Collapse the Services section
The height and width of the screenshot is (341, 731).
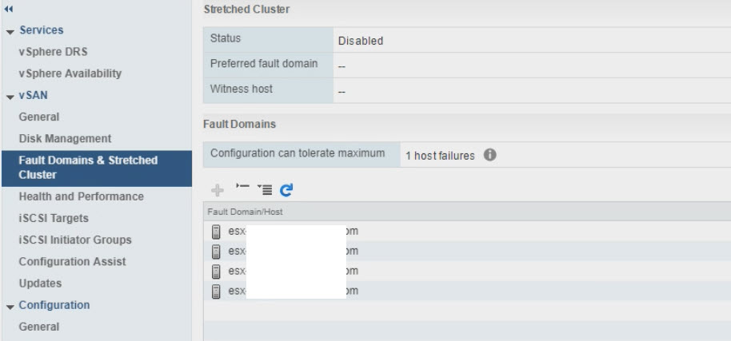tap(10, 31)
